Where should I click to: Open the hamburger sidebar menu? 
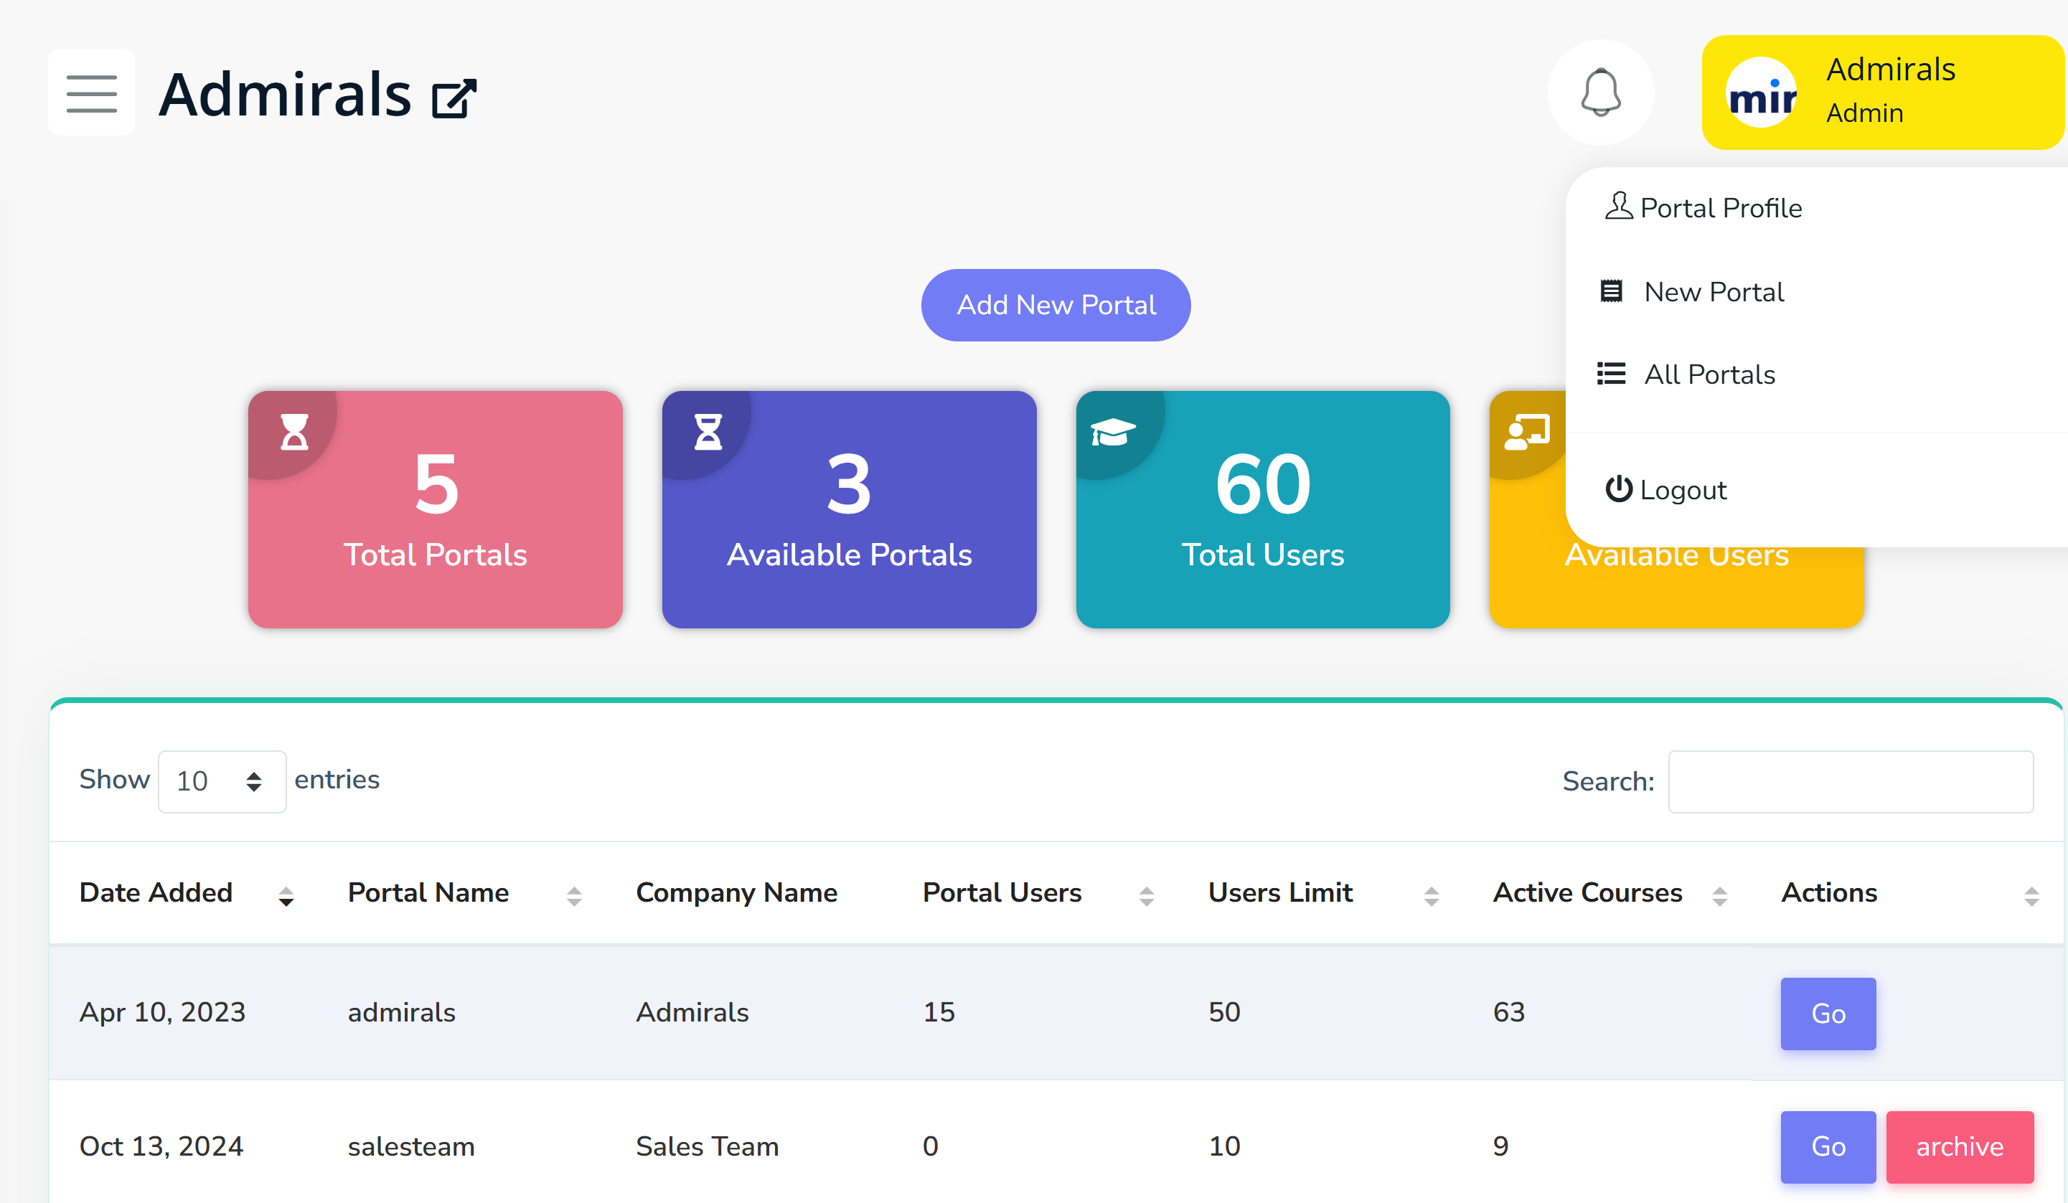91,93
